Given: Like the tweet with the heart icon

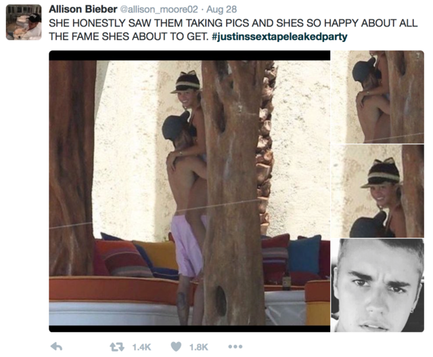Looking at the screenshot, I should click(x=176, y=346).
